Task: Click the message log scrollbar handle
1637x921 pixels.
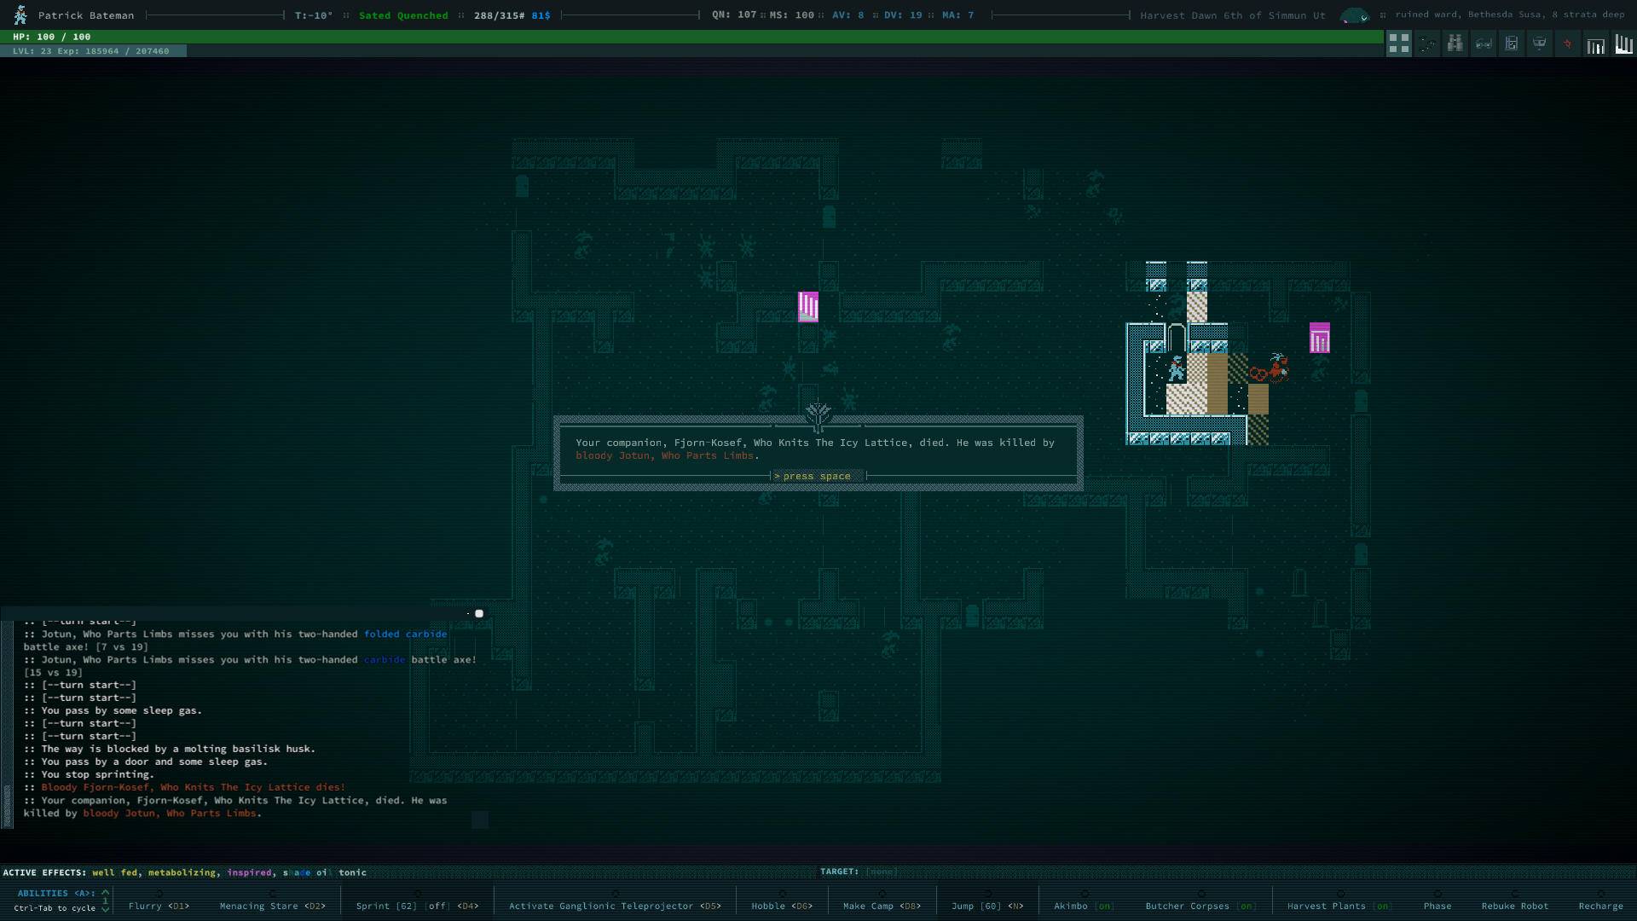Action: (7, 804)
